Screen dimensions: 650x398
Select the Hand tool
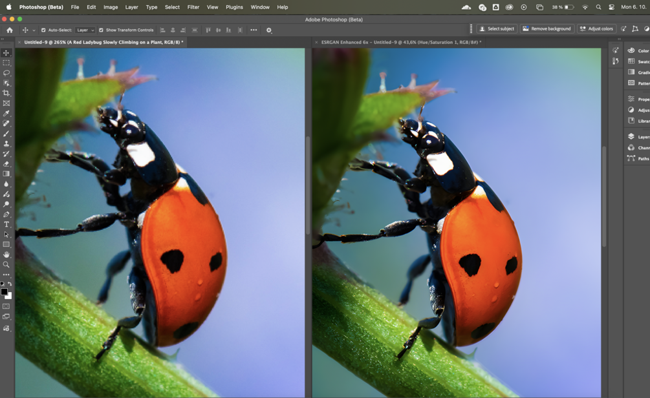tap(6, 255)
